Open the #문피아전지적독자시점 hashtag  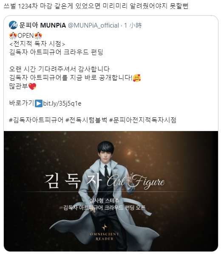[x=143, y=120]
